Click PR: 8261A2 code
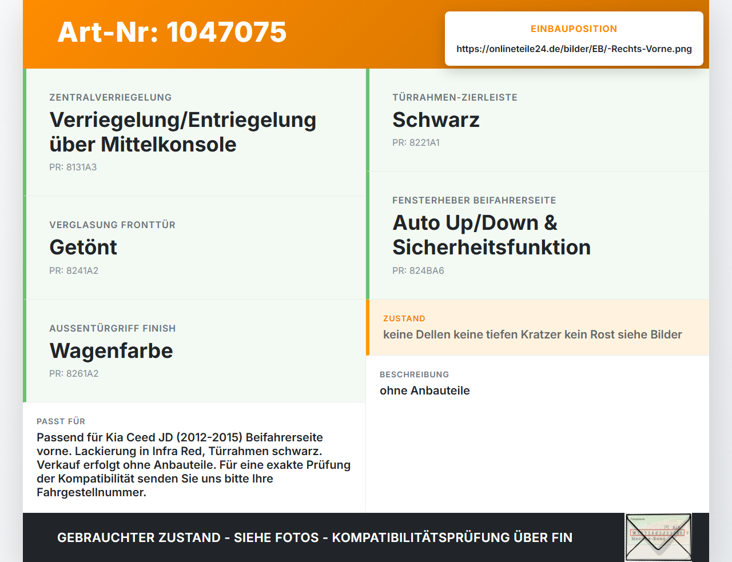 (x=74, y=374)
